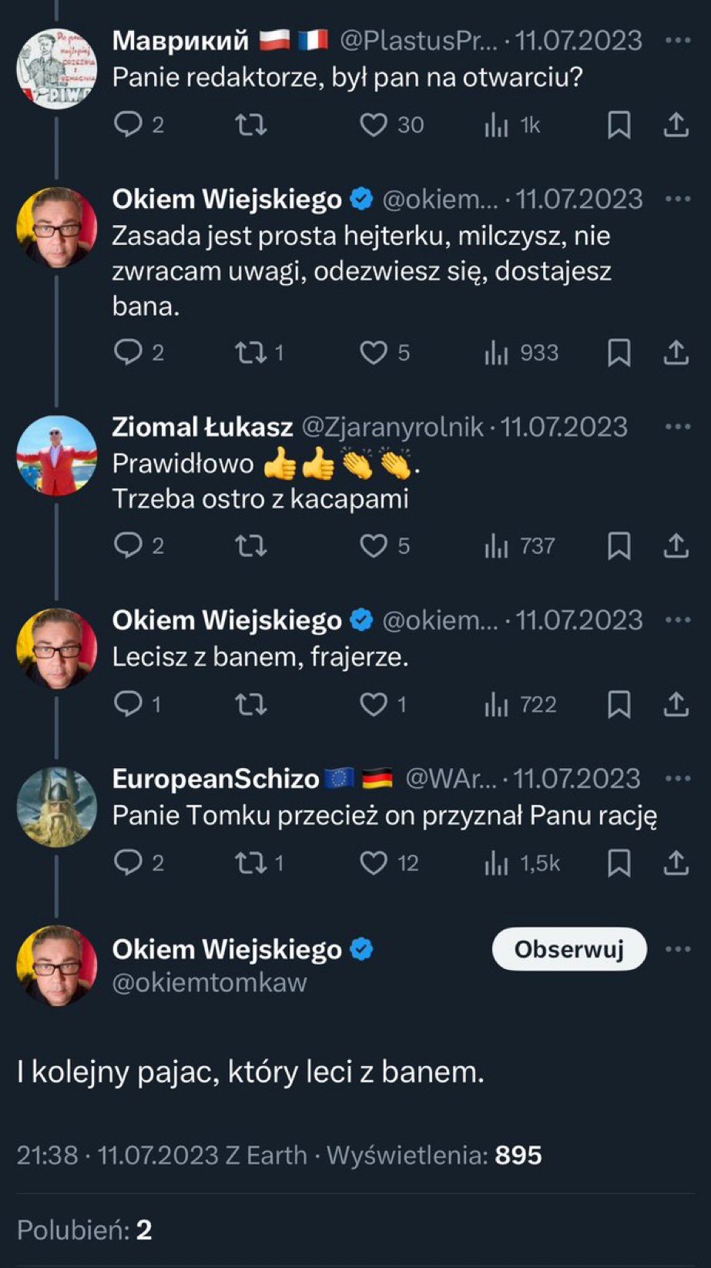Open more options next to Obserwuj button
This screenshot has height=1268, width=711.
click(677, 949)
